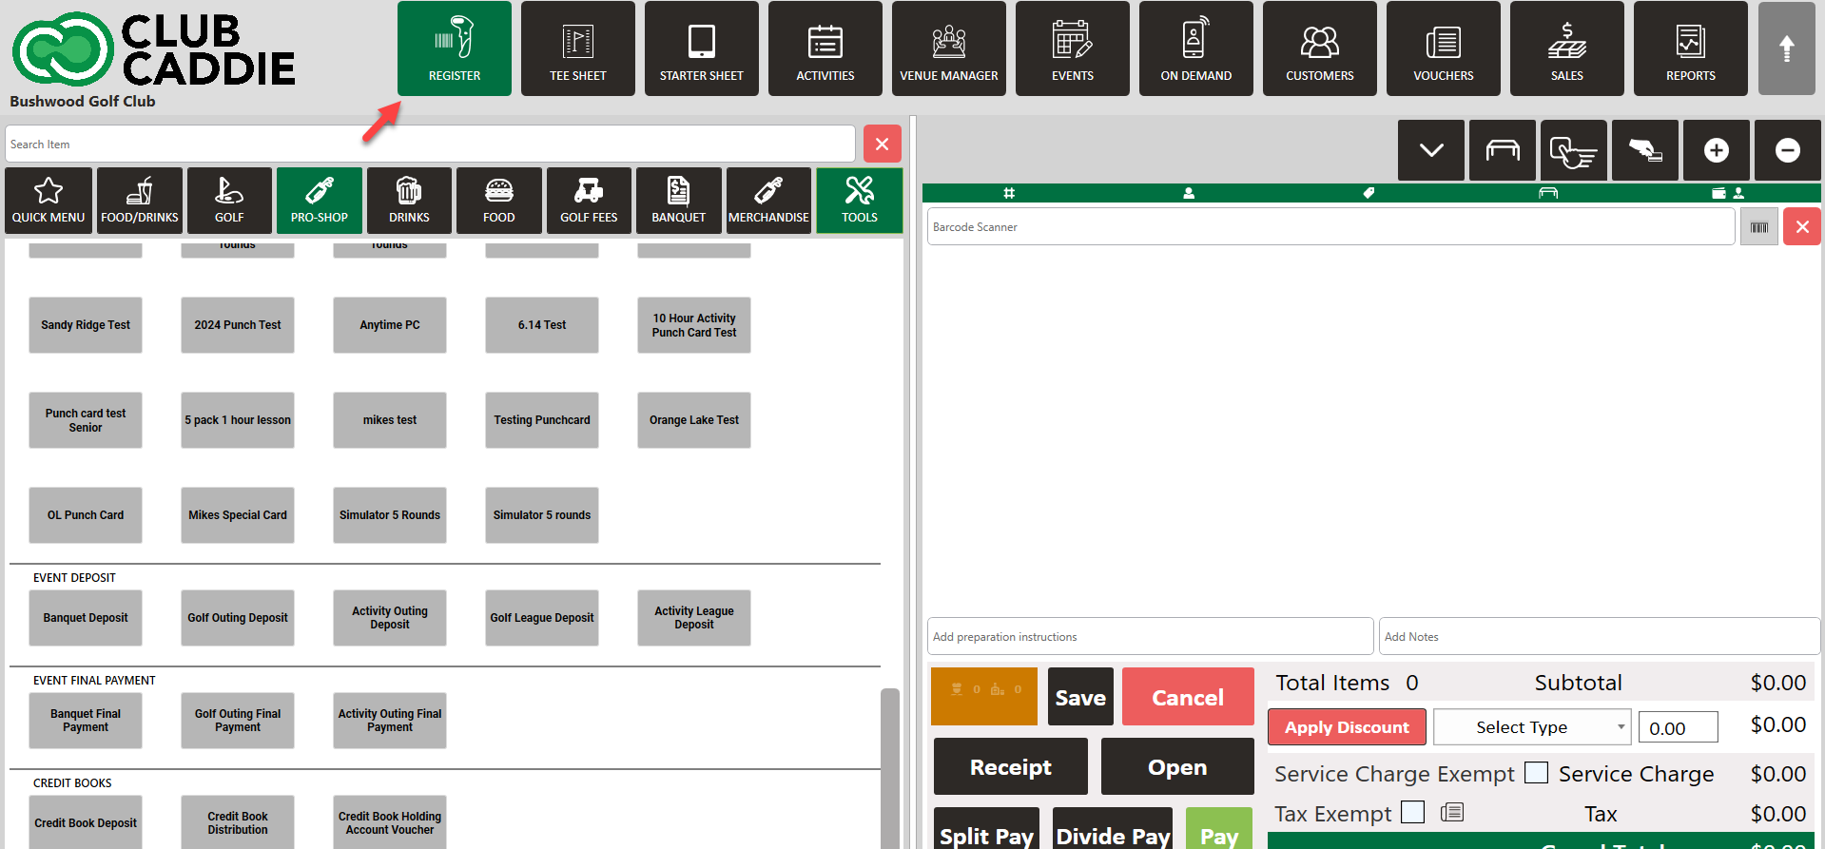The width and height of the screenshot is (1825, 849).
Task: Expand the chevron down menu button
Action: (1430, 150)
